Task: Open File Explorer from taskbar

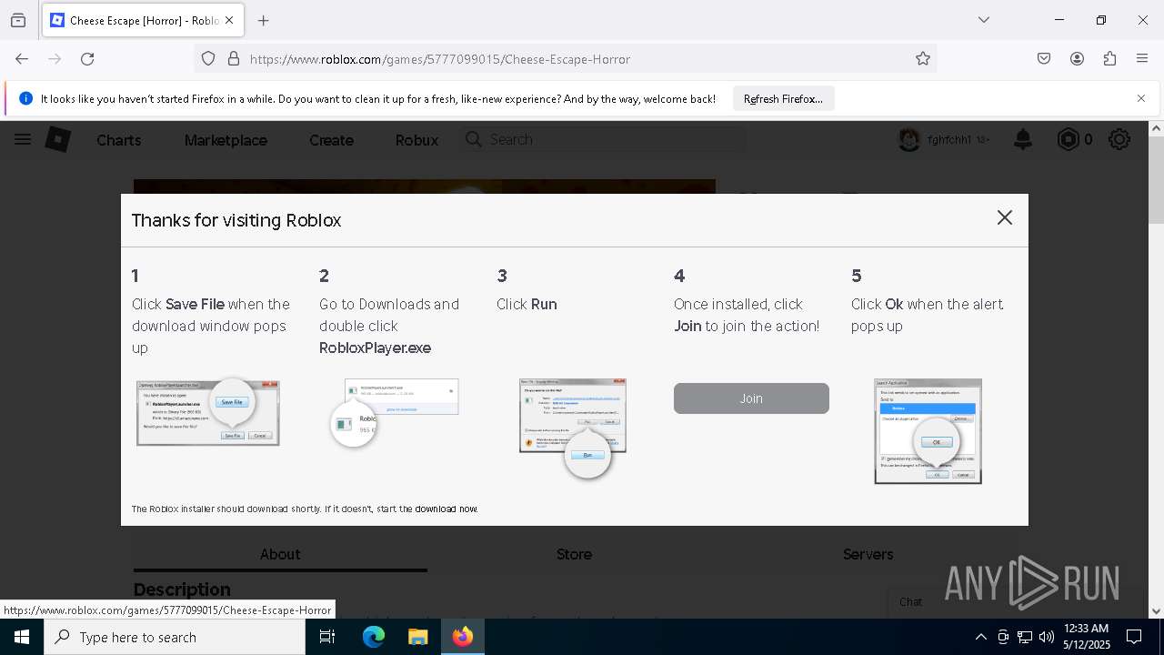Action: pyautogui.click(x=417, y=637)
